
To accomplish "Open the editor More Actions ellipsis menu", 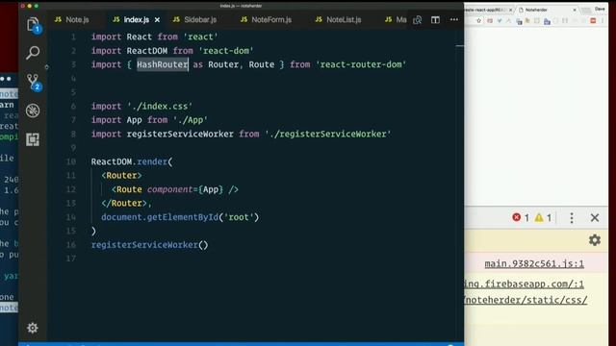I will click(x=453, y=19).
